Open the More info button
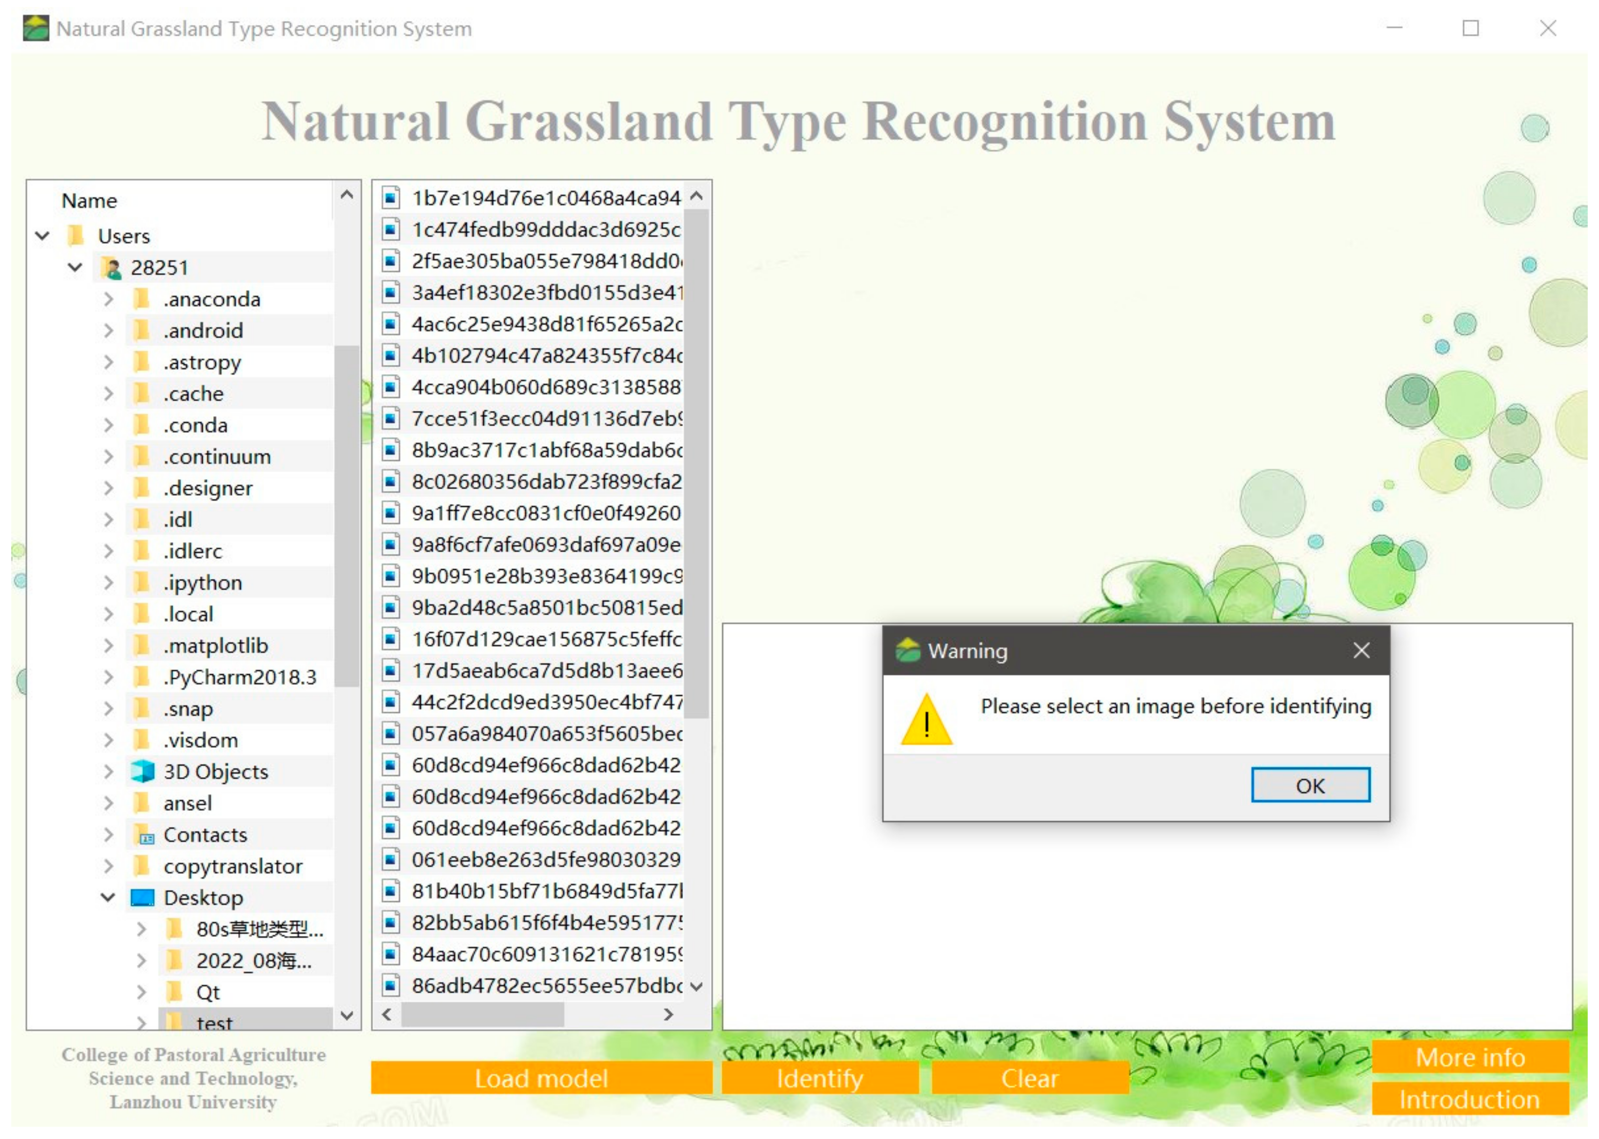Screen dimensions: 1599x1139 [x=1470, y=1057]
